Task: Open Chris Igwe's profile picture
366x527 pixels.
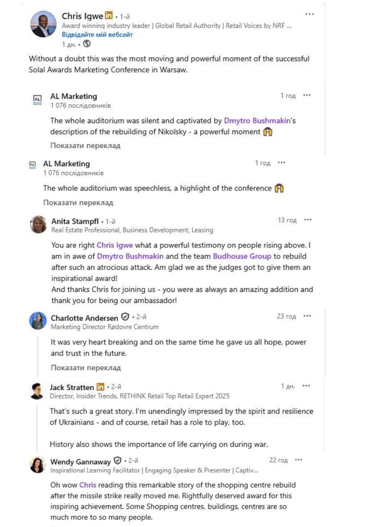Action: [43, 24]
